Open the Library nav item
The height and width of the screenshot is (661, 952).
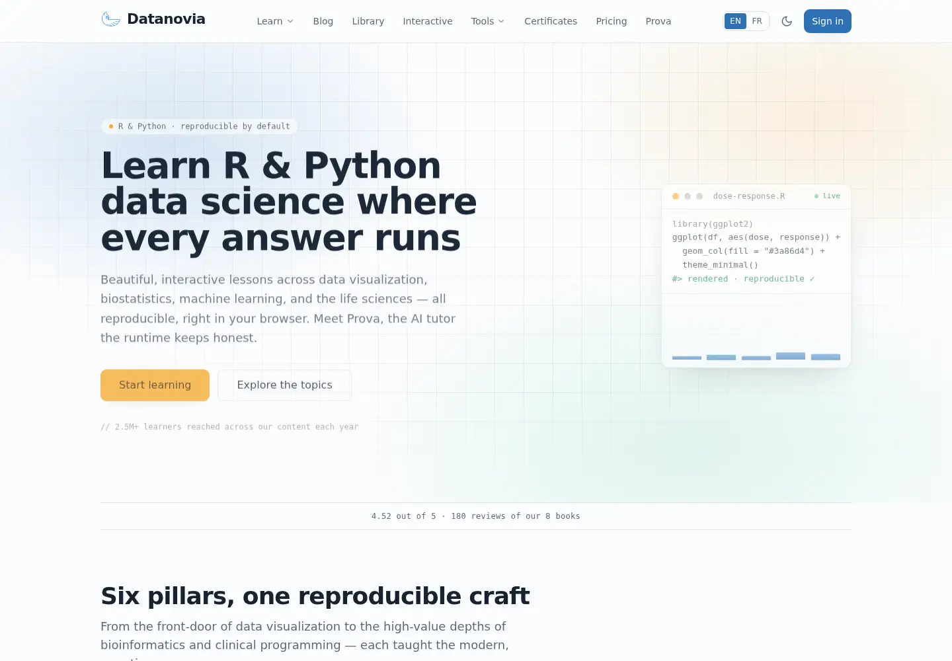[x=368, y=21]
